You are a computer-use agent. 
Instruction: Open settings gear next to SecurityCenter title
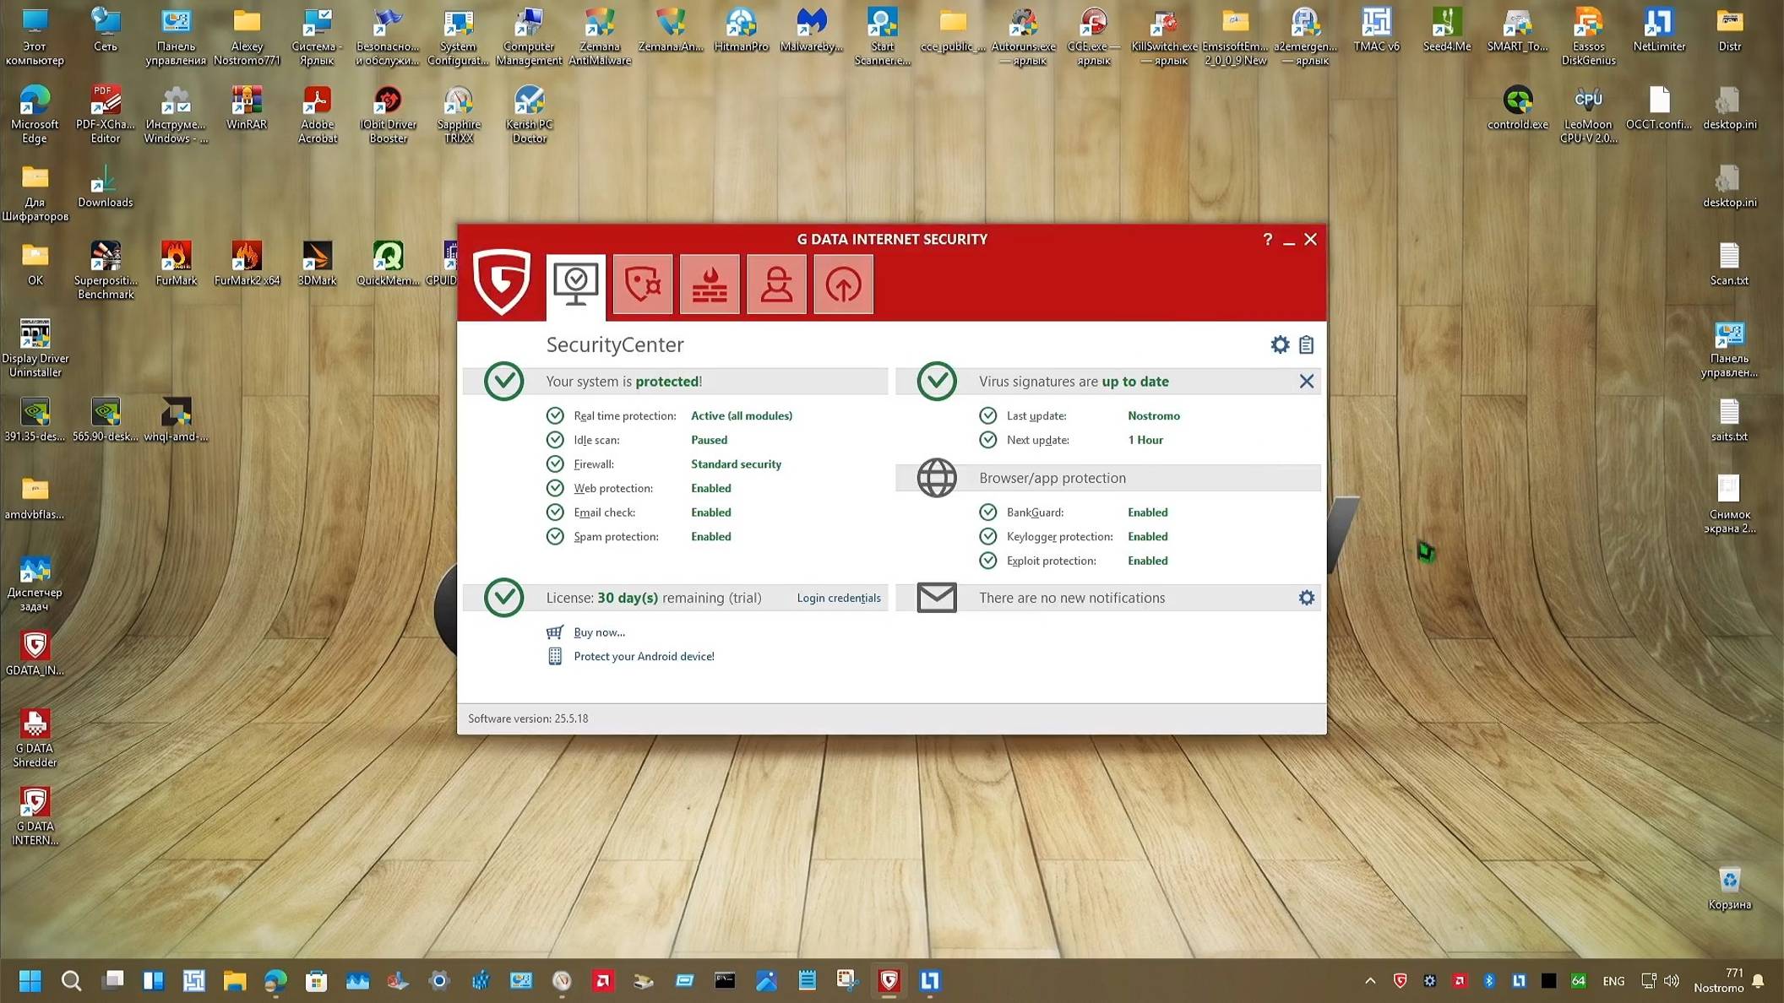pos(1280,344)
